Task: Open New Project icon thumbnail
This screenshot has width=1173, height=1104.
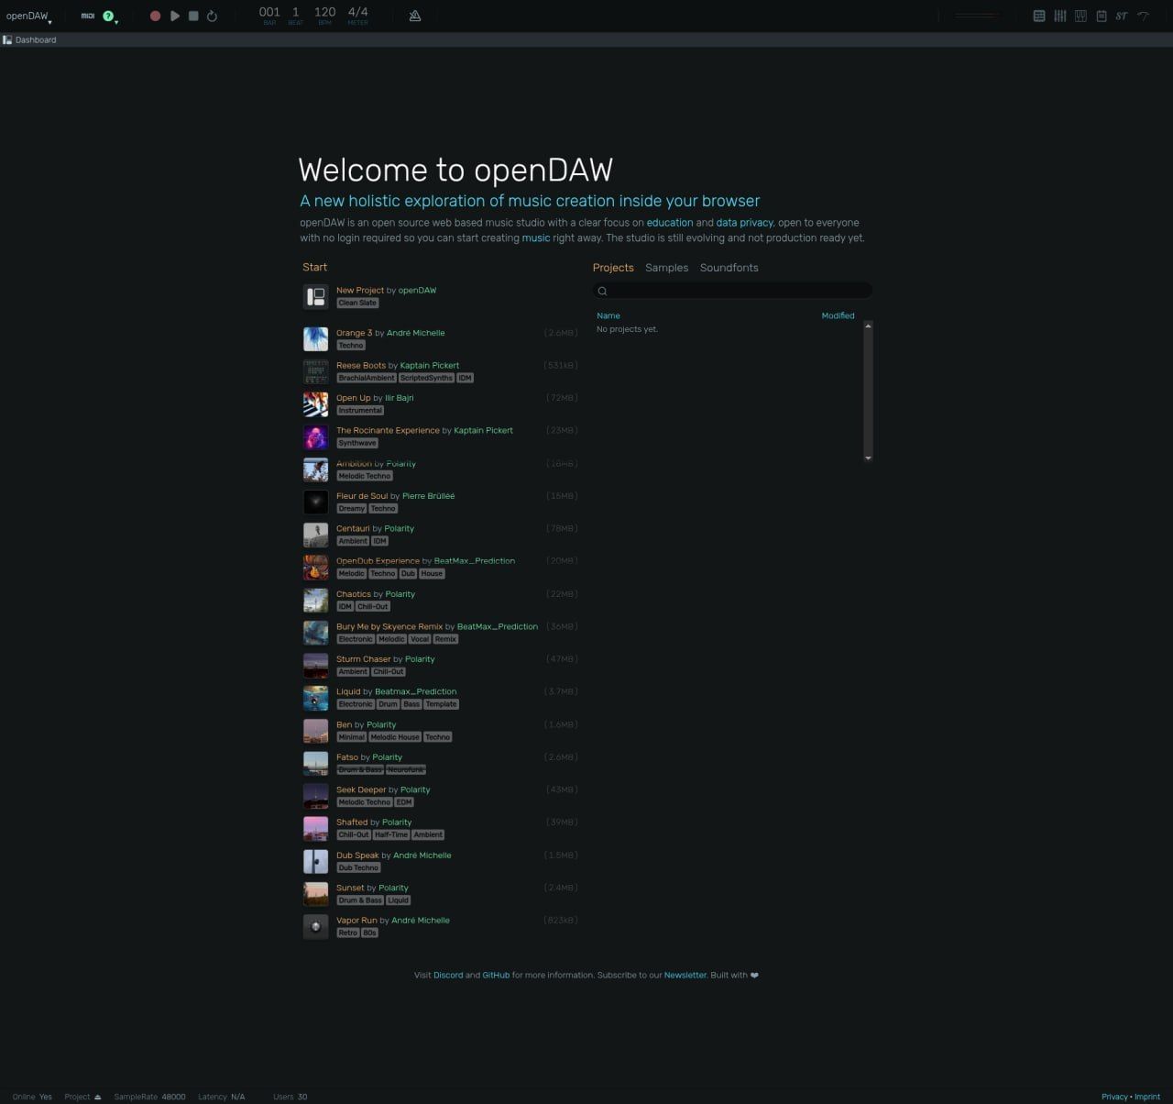Action: tap(315, 296)
